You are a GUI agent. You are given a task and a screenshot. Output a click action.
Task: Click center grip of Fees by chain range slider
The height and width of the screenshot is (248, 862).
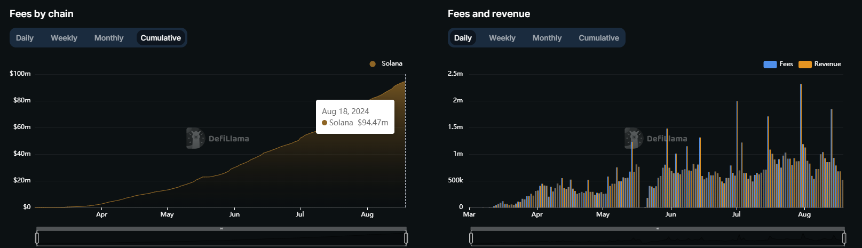coord(222,228)
